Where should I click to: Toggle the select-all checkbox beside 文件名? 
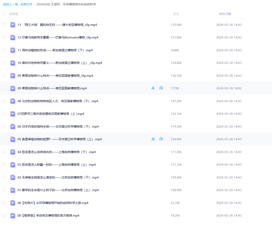4,14
